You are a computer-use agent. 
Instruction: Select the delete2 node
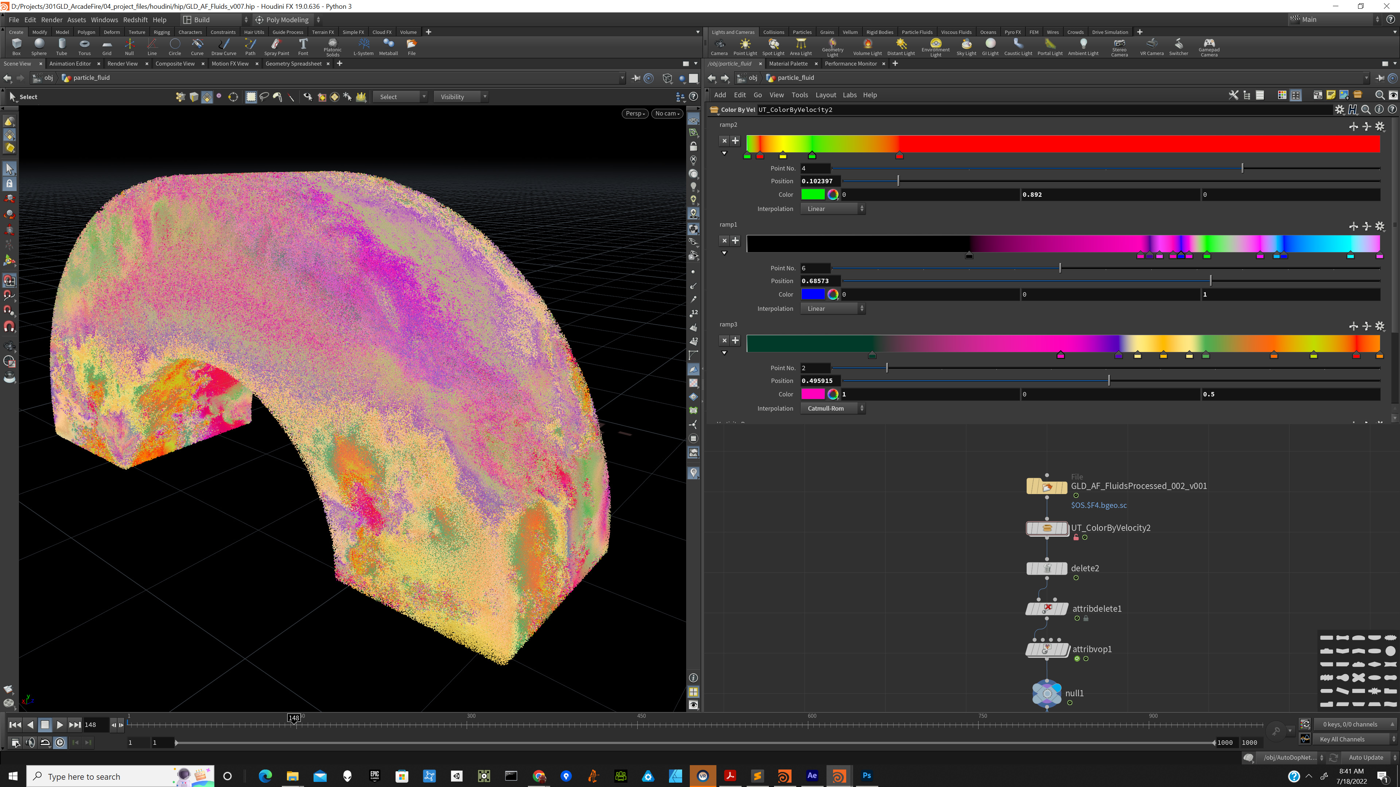tap(1047, 568)
